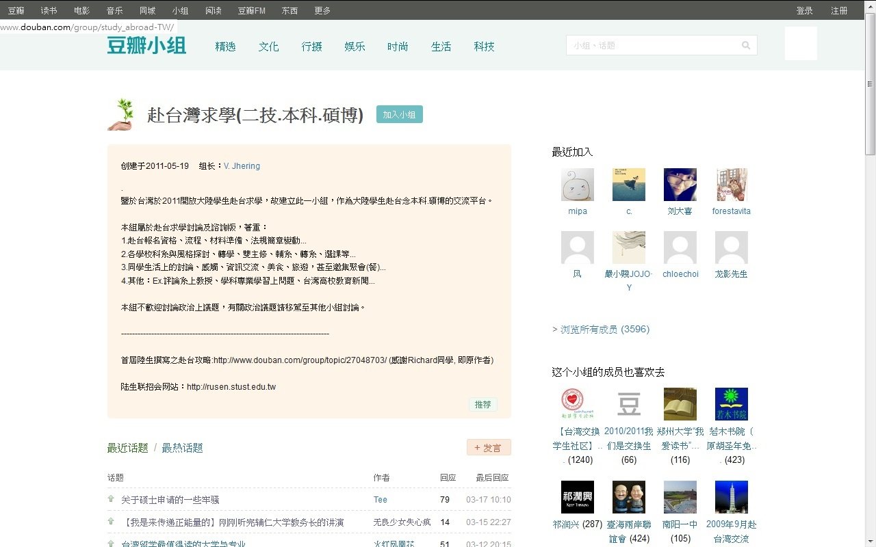Open mipa's avatar in 最近加入
The width and height of the screenshot is (876, 547).
coord(577,184)
